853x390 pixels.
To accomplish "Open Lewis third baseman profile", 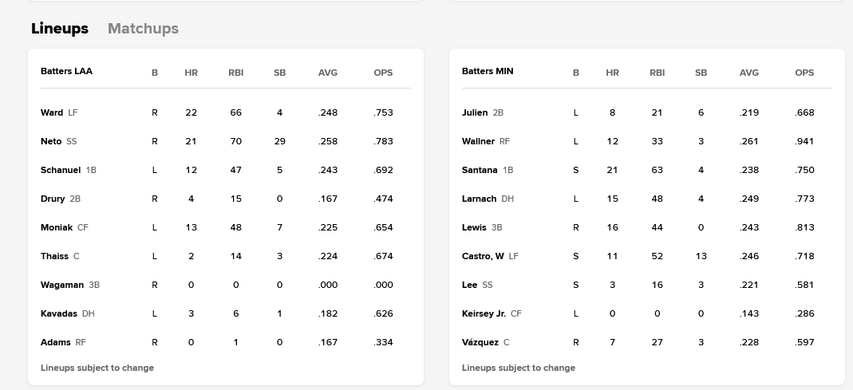I will [x=474, y=227].
